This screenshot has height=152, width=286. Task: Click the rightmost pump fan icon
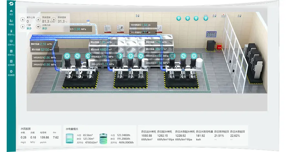(193, 56)
